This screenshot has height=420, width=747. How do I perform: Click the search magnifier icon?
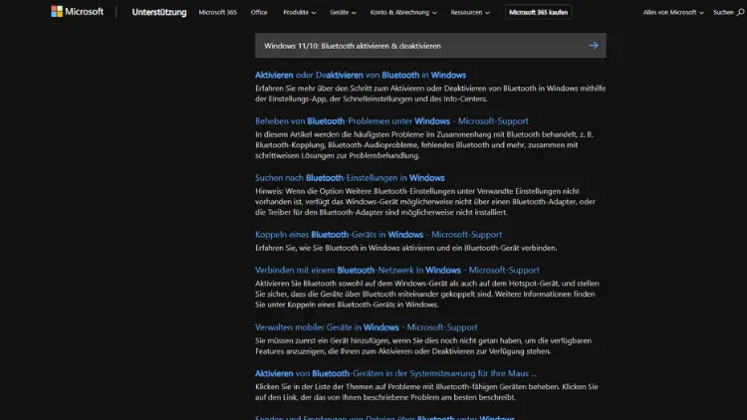coord(740,12)
